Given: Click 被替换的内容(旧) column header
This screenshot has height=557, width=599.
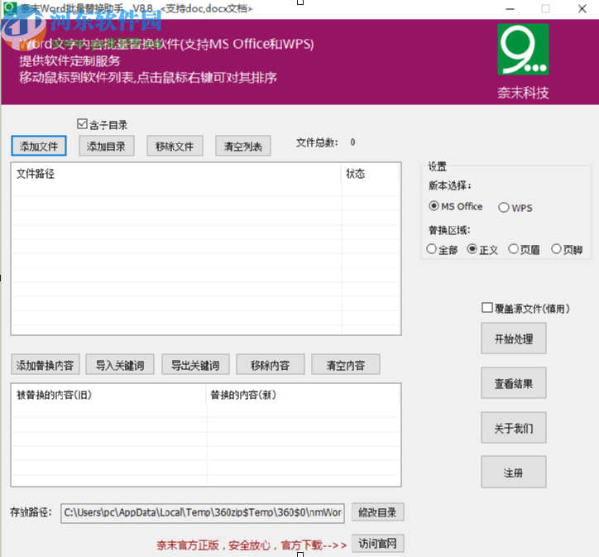Looking at the screenshot, I should pos(109,394).
